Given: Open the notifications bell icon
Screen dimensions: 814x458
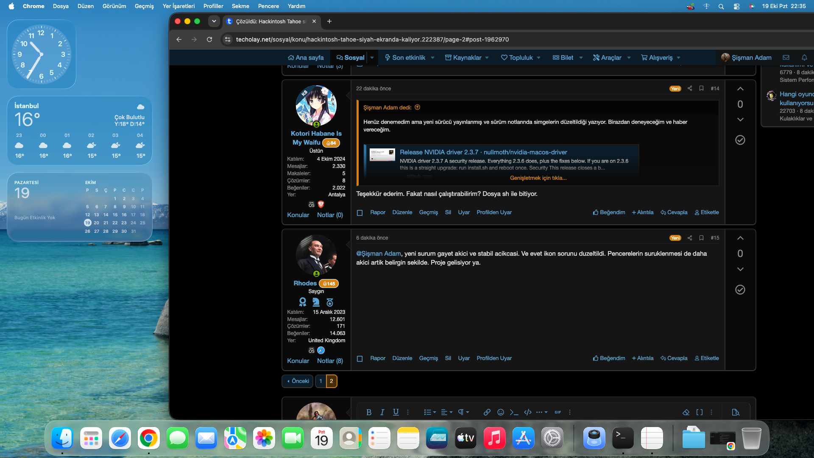Looking at the screenshot, I should pyautogui.click(x=804, y=58).
